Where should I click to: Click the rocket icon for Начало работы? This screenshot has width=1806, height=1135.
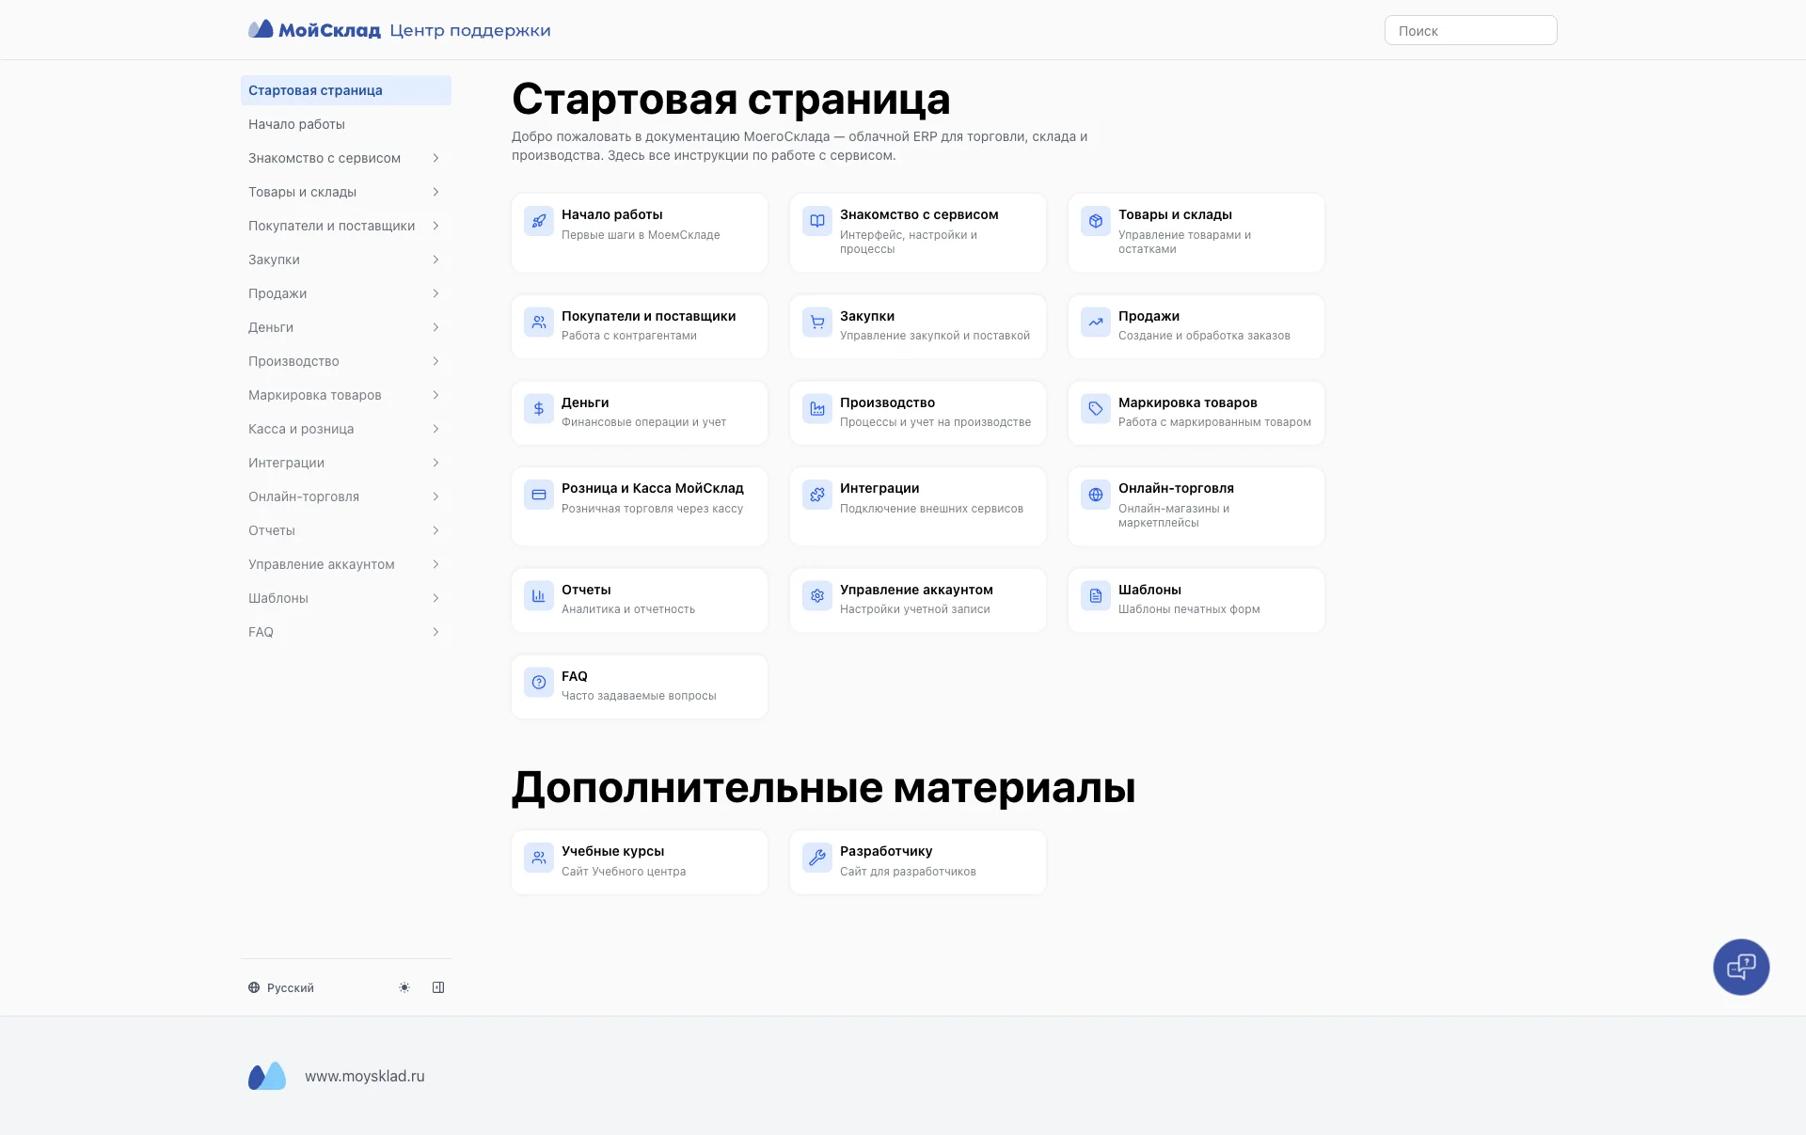point(539,221)
